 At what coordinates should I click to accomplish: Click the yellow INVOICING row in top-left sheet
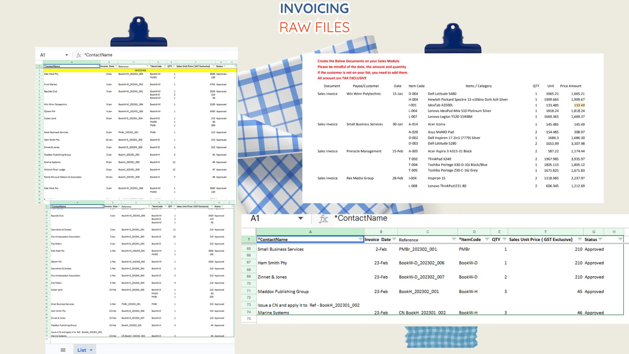click(140, 70)
